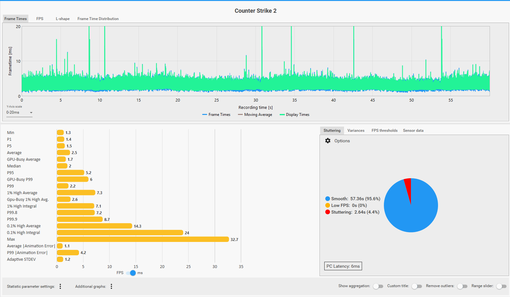Switch to the Frame Times tab
This screenshot has height=297, width=510.
click(16, 19)
